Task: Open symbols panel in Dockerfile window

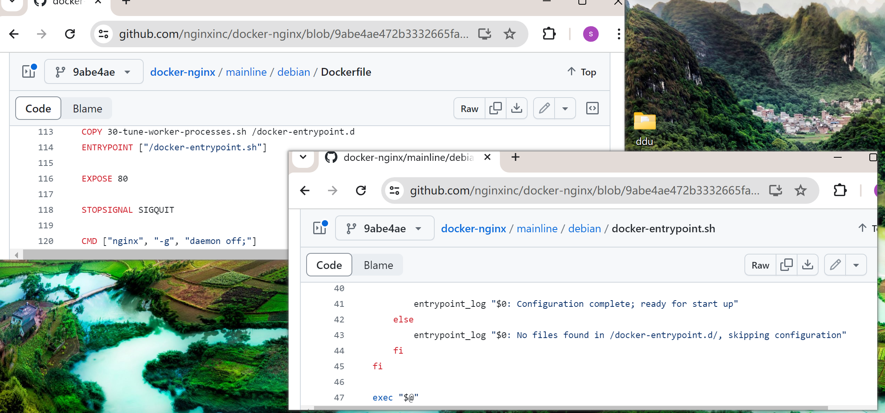Action: (592, 109)
